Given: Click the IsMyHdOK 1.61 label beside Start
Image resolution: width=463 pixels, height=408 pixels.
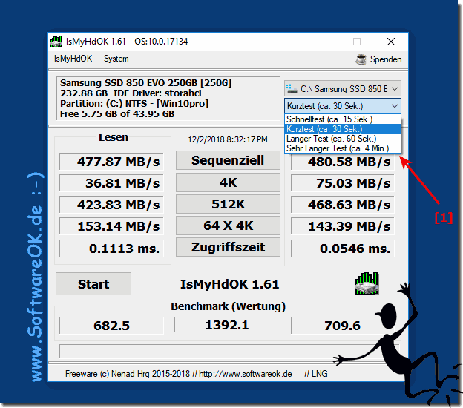Looking at the screenshot, I should pos(229,284).
